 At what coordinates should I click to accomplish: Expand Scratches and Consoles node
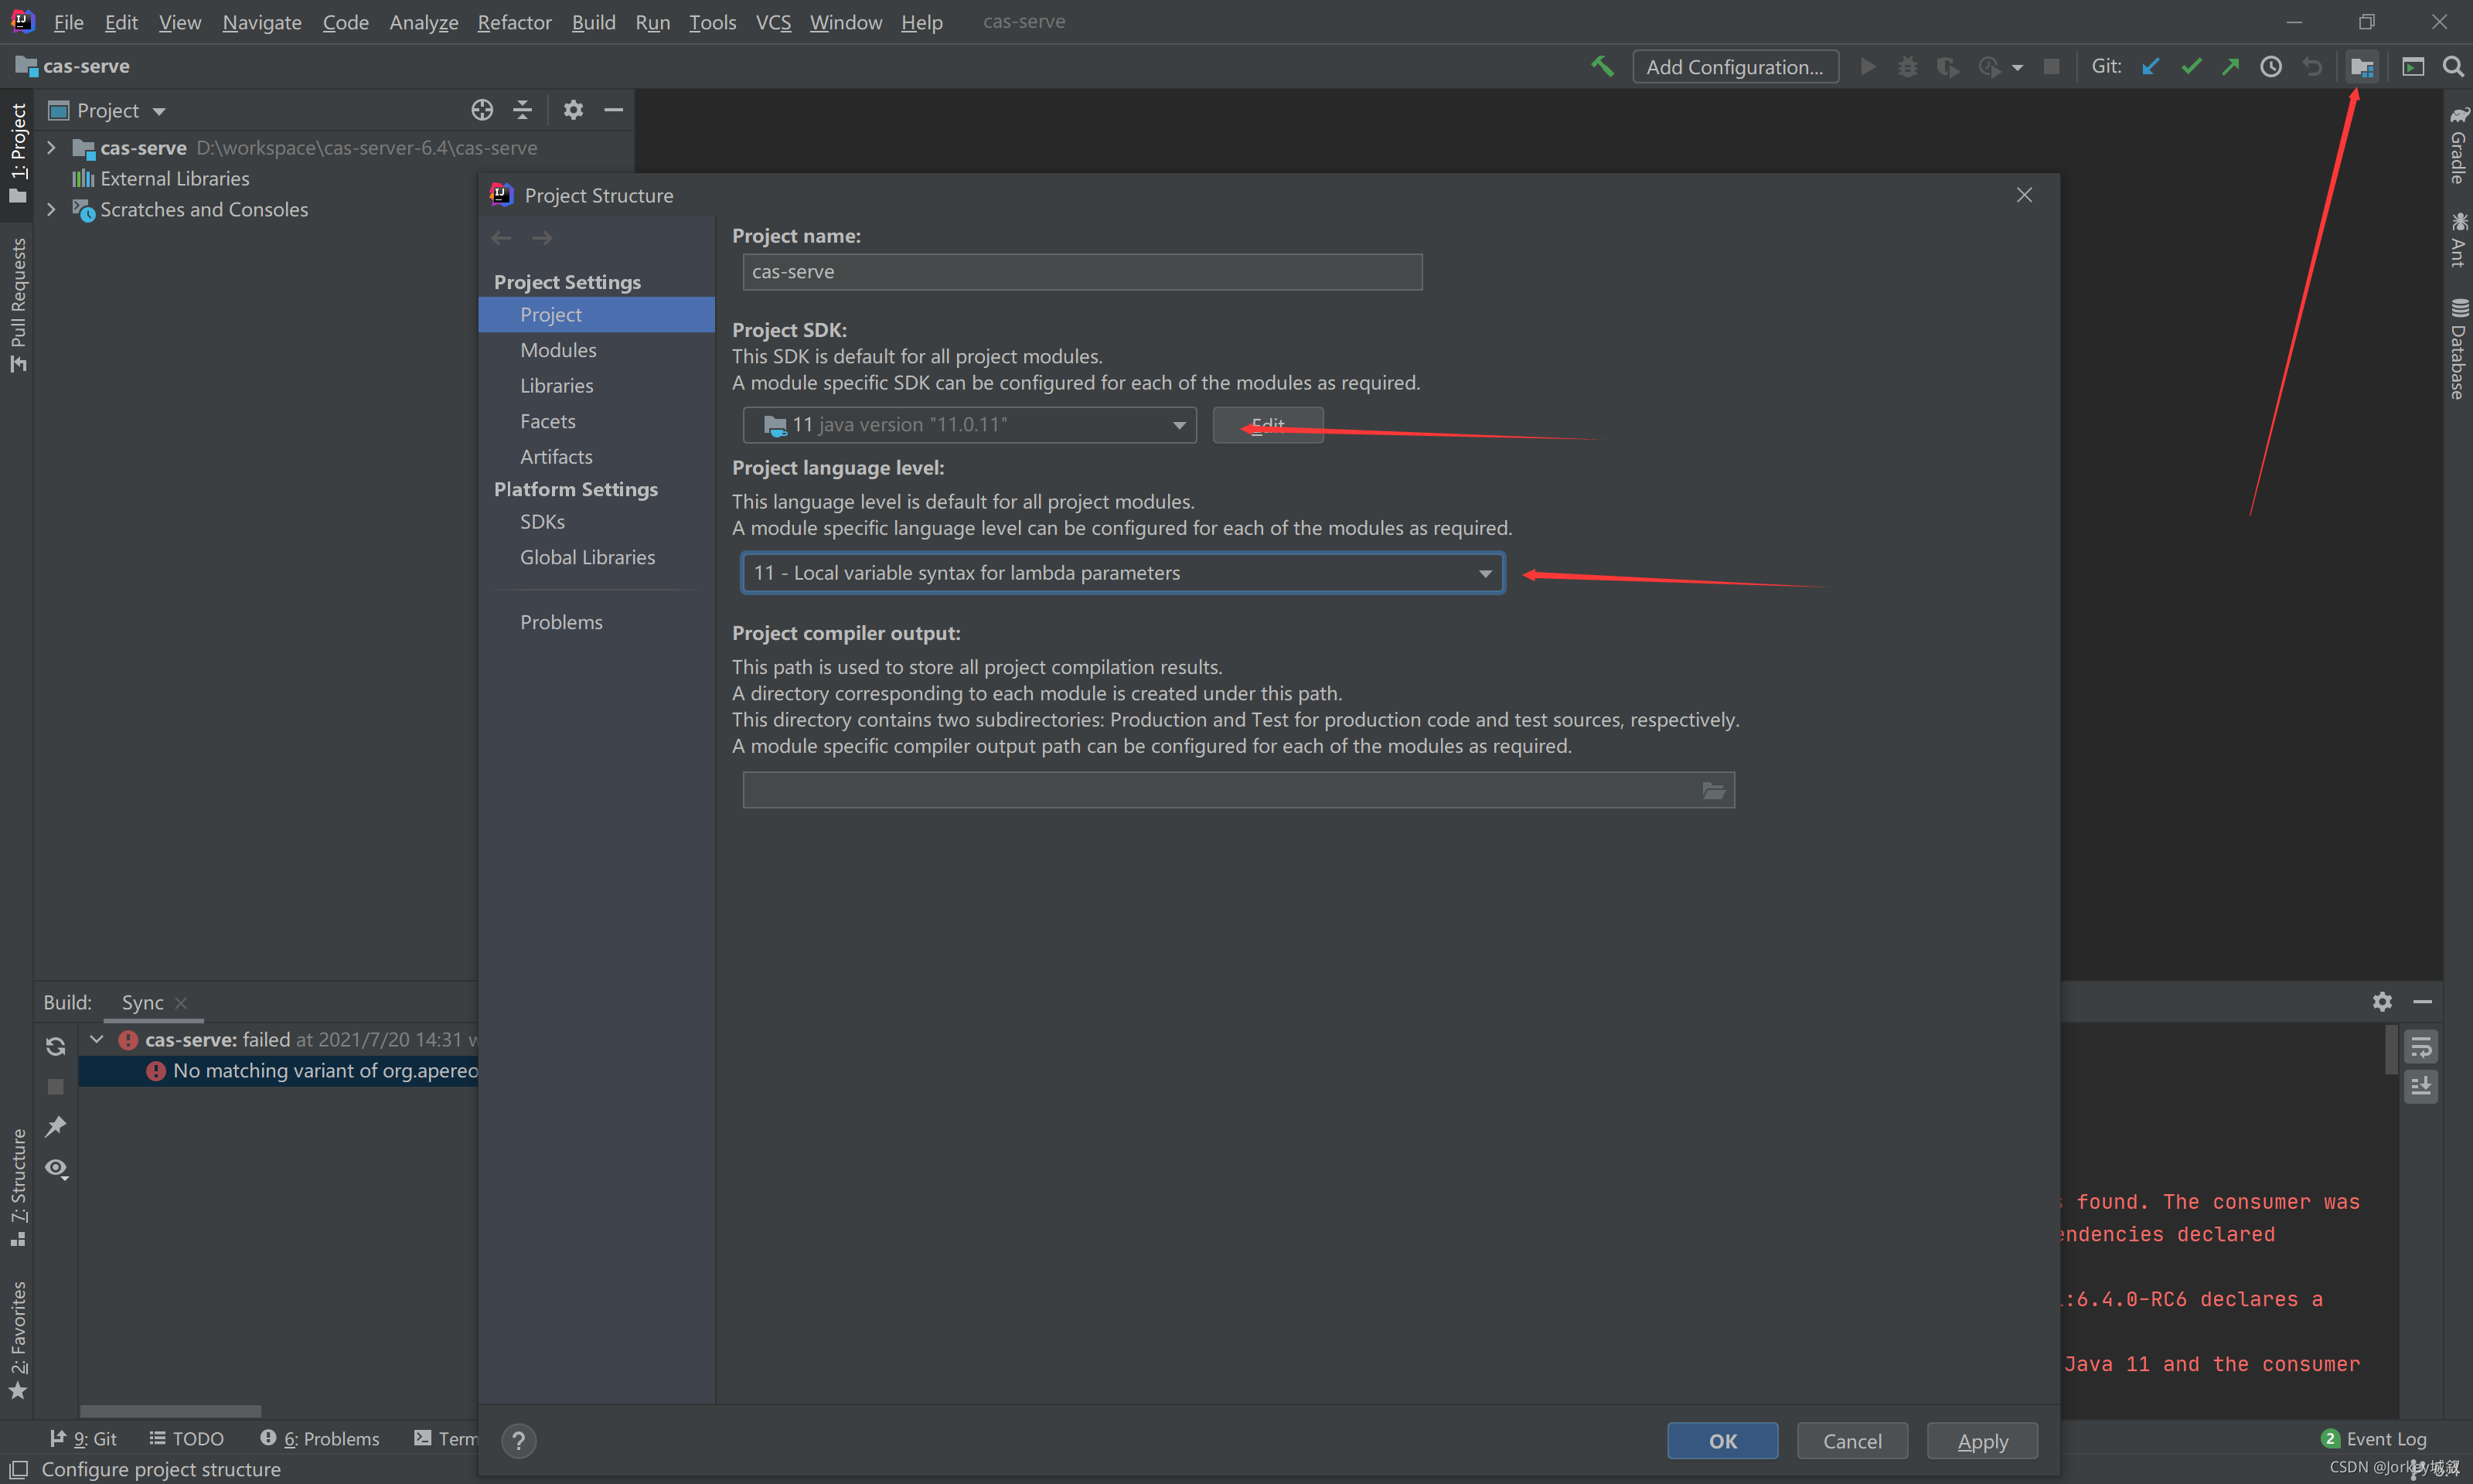click(x=52, y=210)
